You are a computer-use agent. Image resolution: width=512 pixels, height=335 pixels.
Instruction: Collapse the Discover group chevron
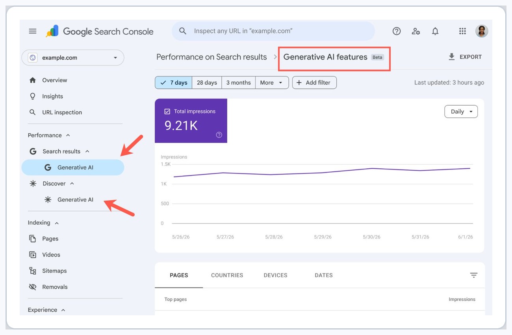pyautogui.click(x=72, y=183)
